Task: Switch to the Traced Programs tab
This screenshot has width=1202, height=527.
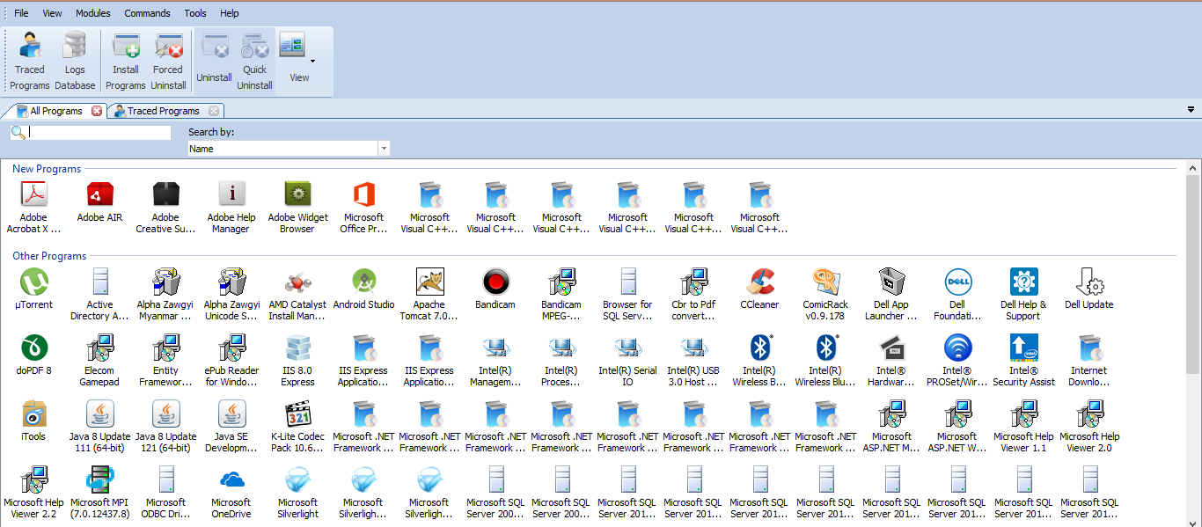Action: point(165,111)
